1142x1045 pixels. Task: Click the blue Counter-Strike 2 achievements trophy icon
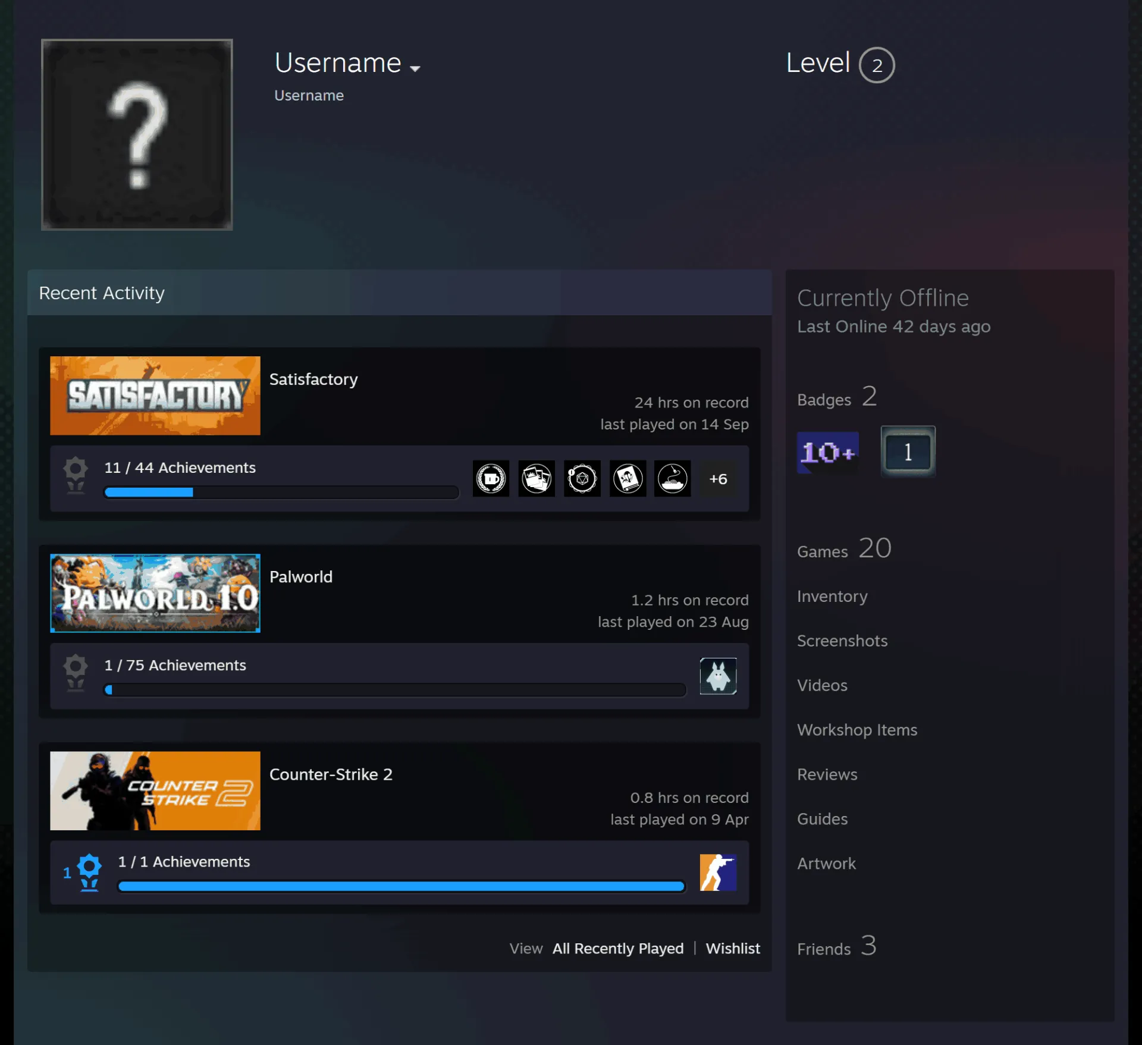[89, 872]
